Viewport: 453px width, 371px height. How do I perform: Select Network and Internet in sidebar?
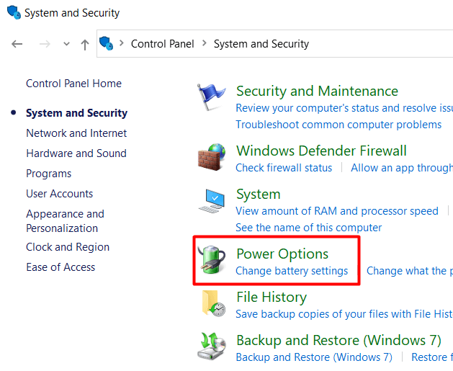click(x=76, y=133)
